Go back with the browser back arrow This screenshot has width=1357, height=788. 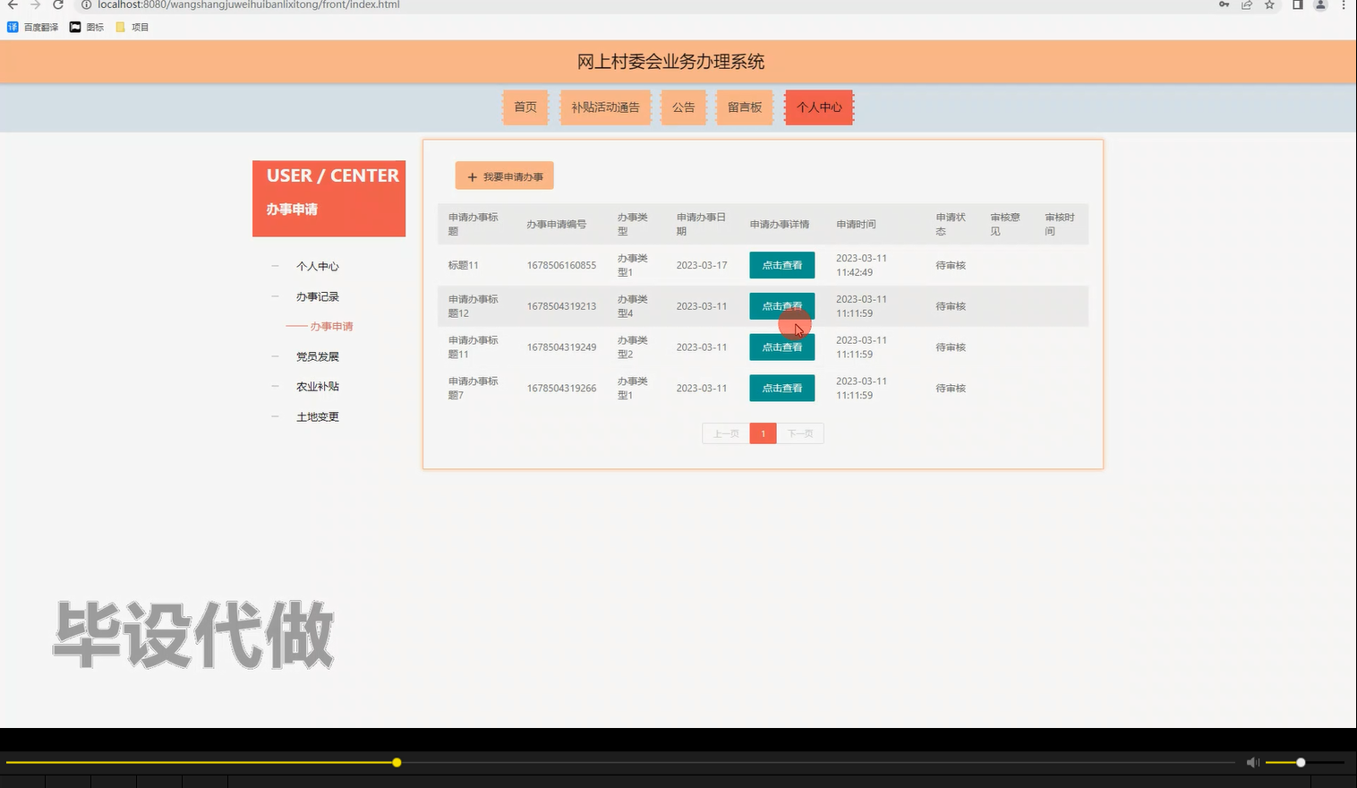coord(13,4)
